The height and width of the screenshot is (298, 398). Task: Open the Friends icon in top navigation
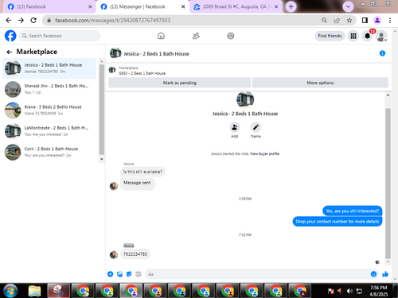[196, 36]
